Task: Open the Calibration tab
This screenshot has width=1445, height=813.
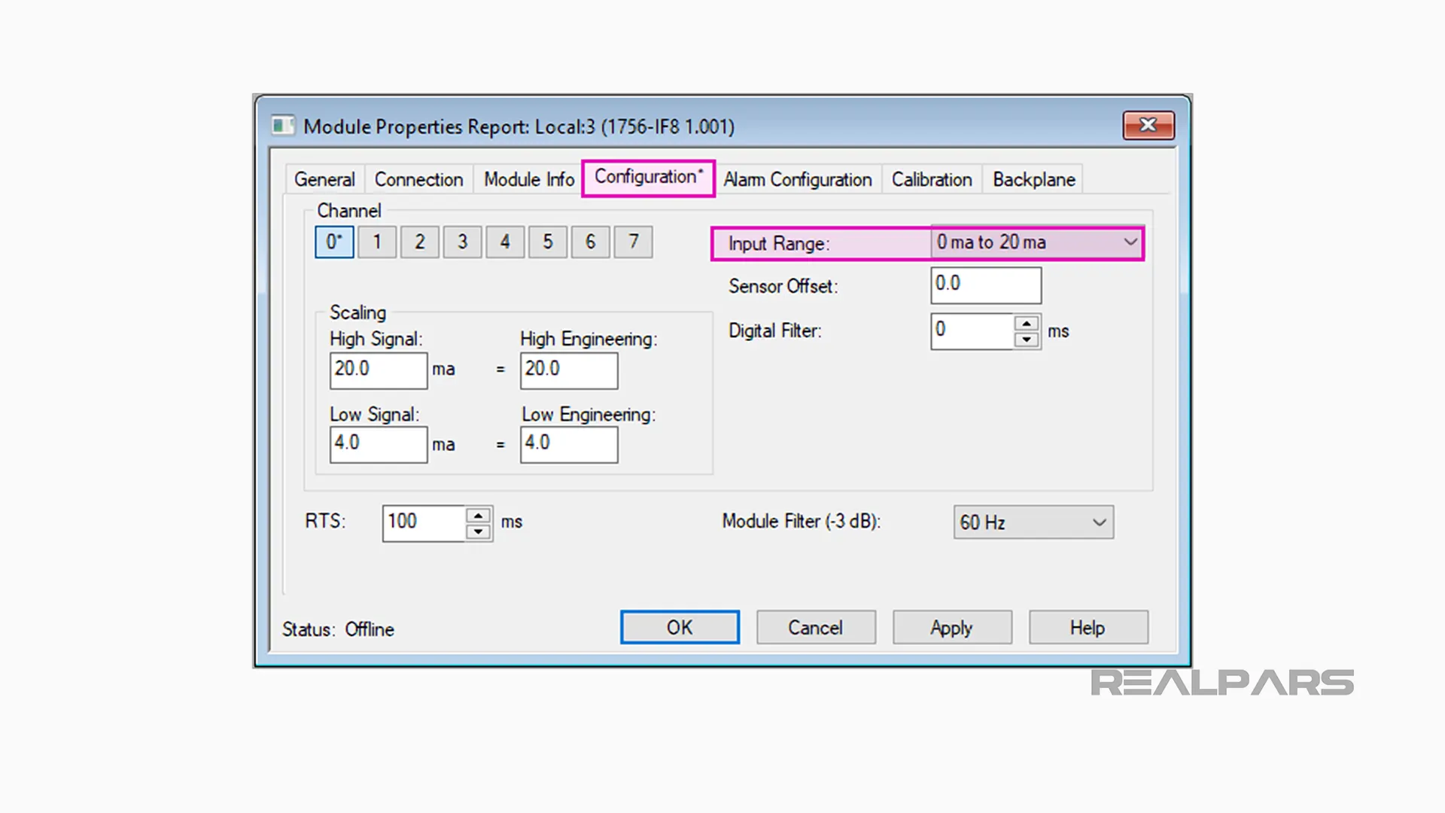Action: tap(932, 180)
